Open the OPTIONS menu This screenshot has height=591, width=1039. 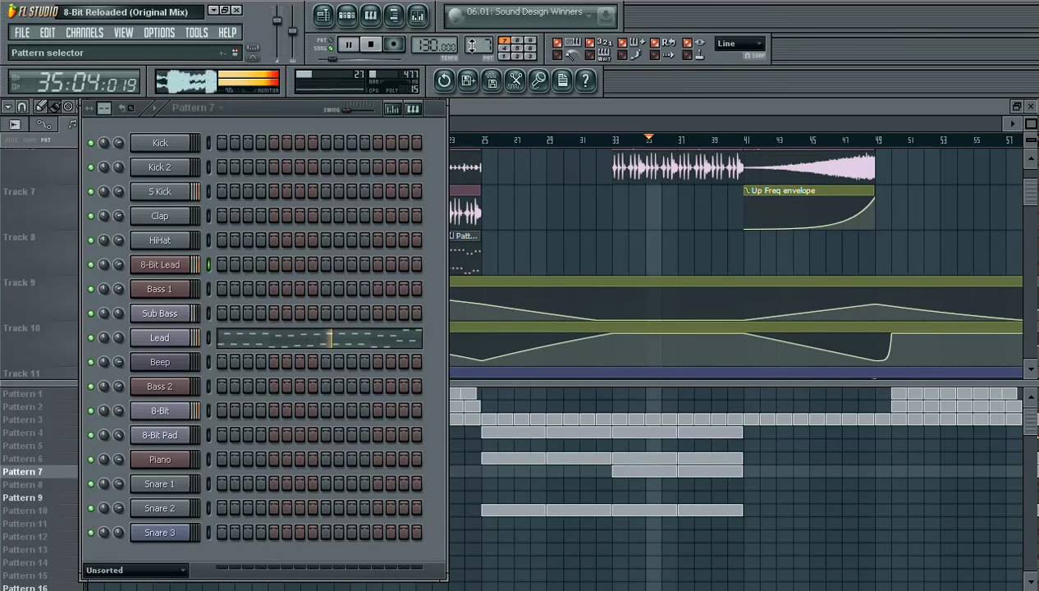(159, 33)
